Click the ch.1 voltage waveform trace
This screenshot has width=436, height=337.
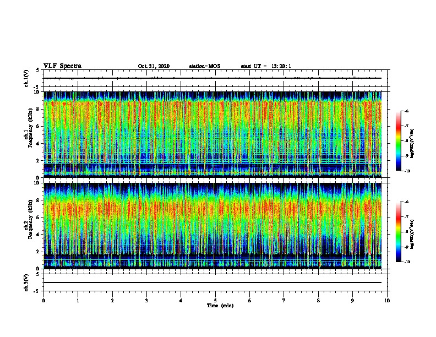pyautogui.click(x=212, y=78)
